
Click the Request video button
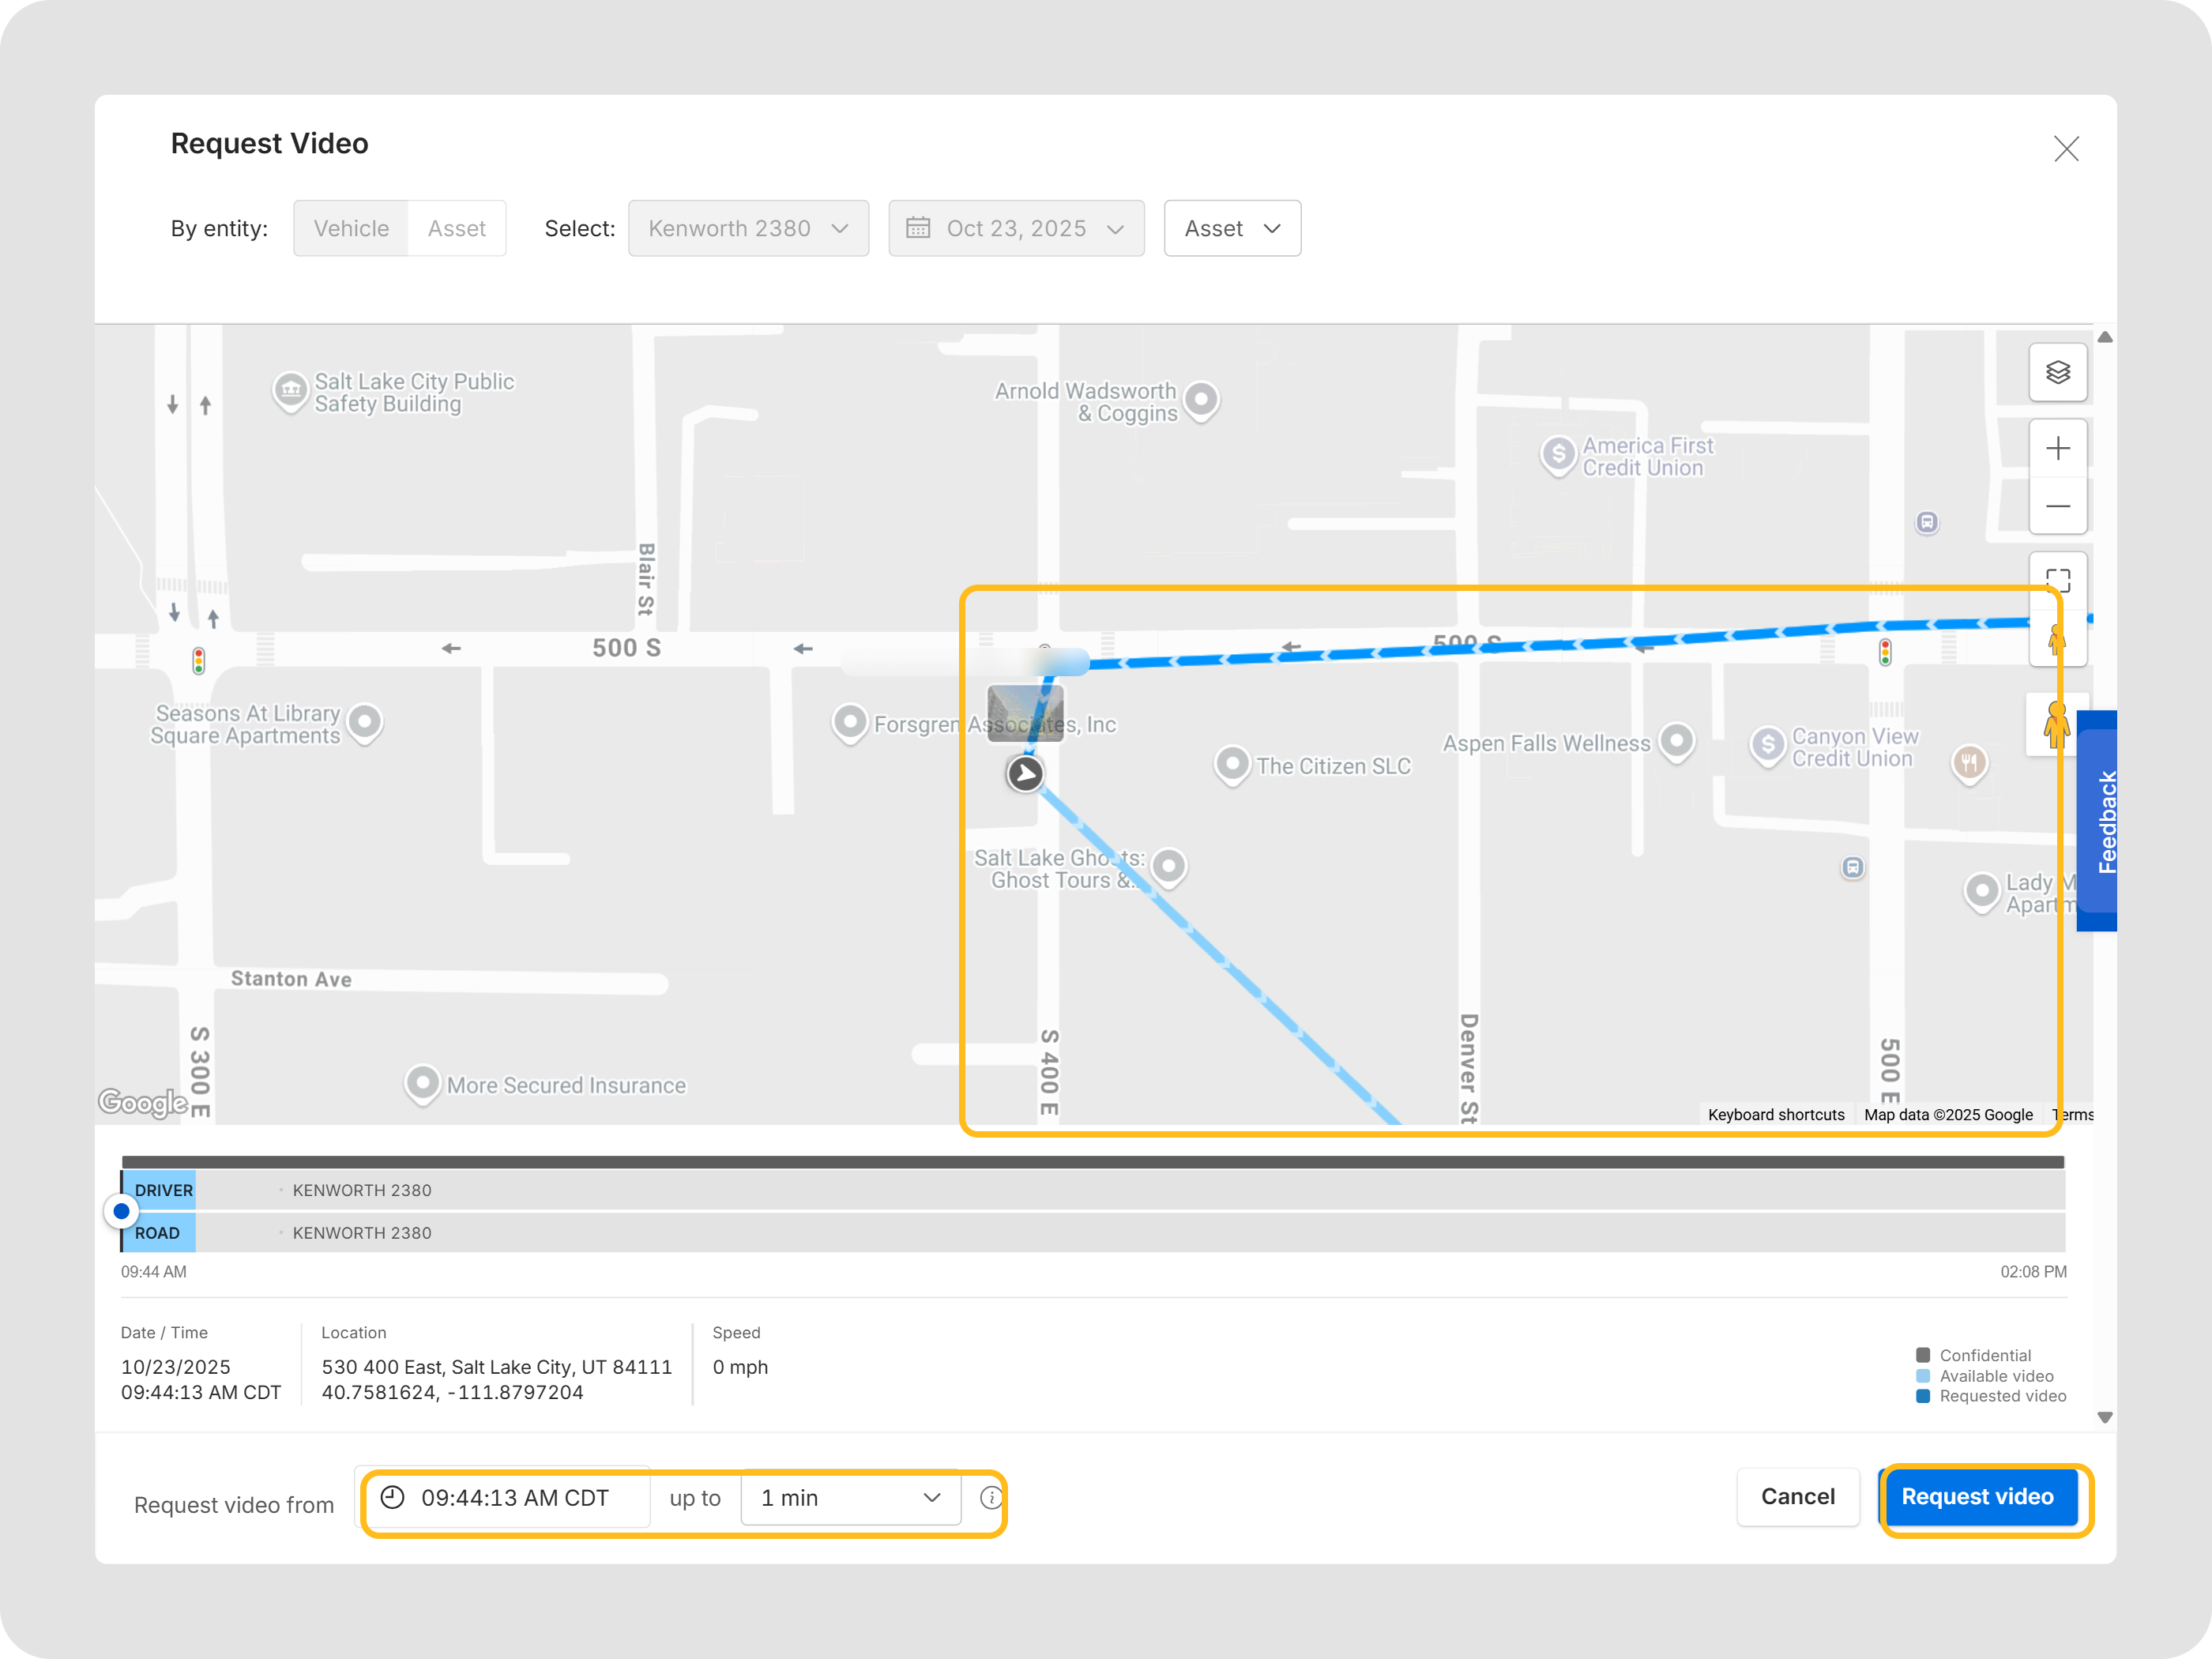click(1977, 1496)
